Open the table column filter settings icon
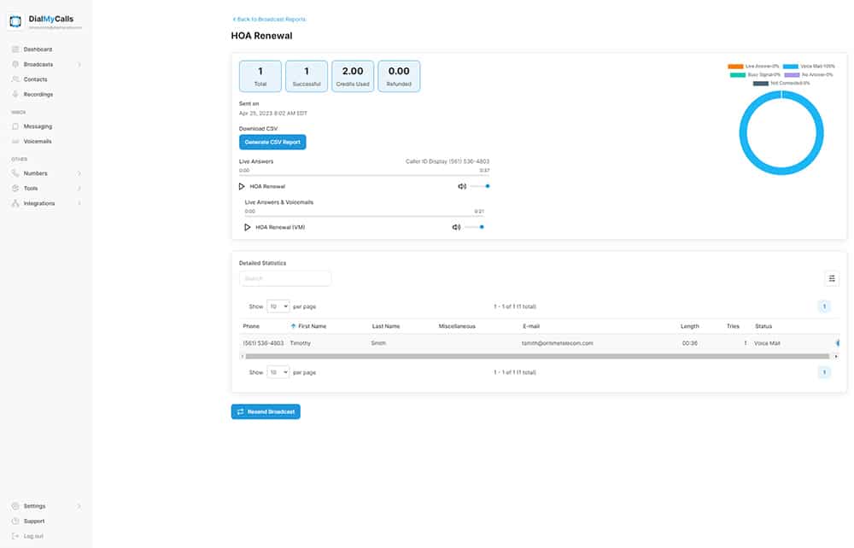Viewport: 854px width, 548px height. point(832,278)
